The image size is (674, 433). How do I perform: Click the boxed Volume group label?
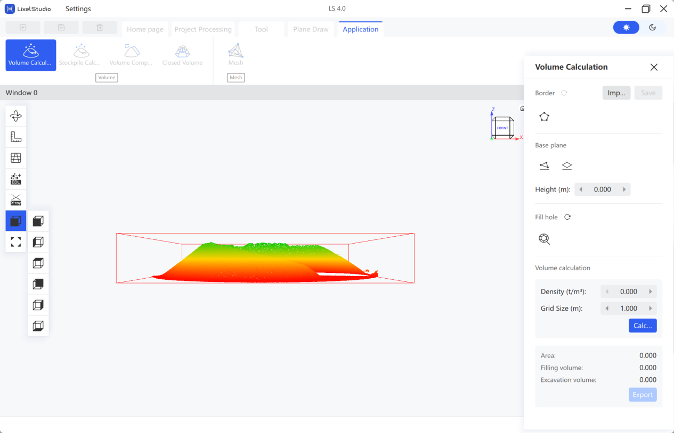(107, 78)
